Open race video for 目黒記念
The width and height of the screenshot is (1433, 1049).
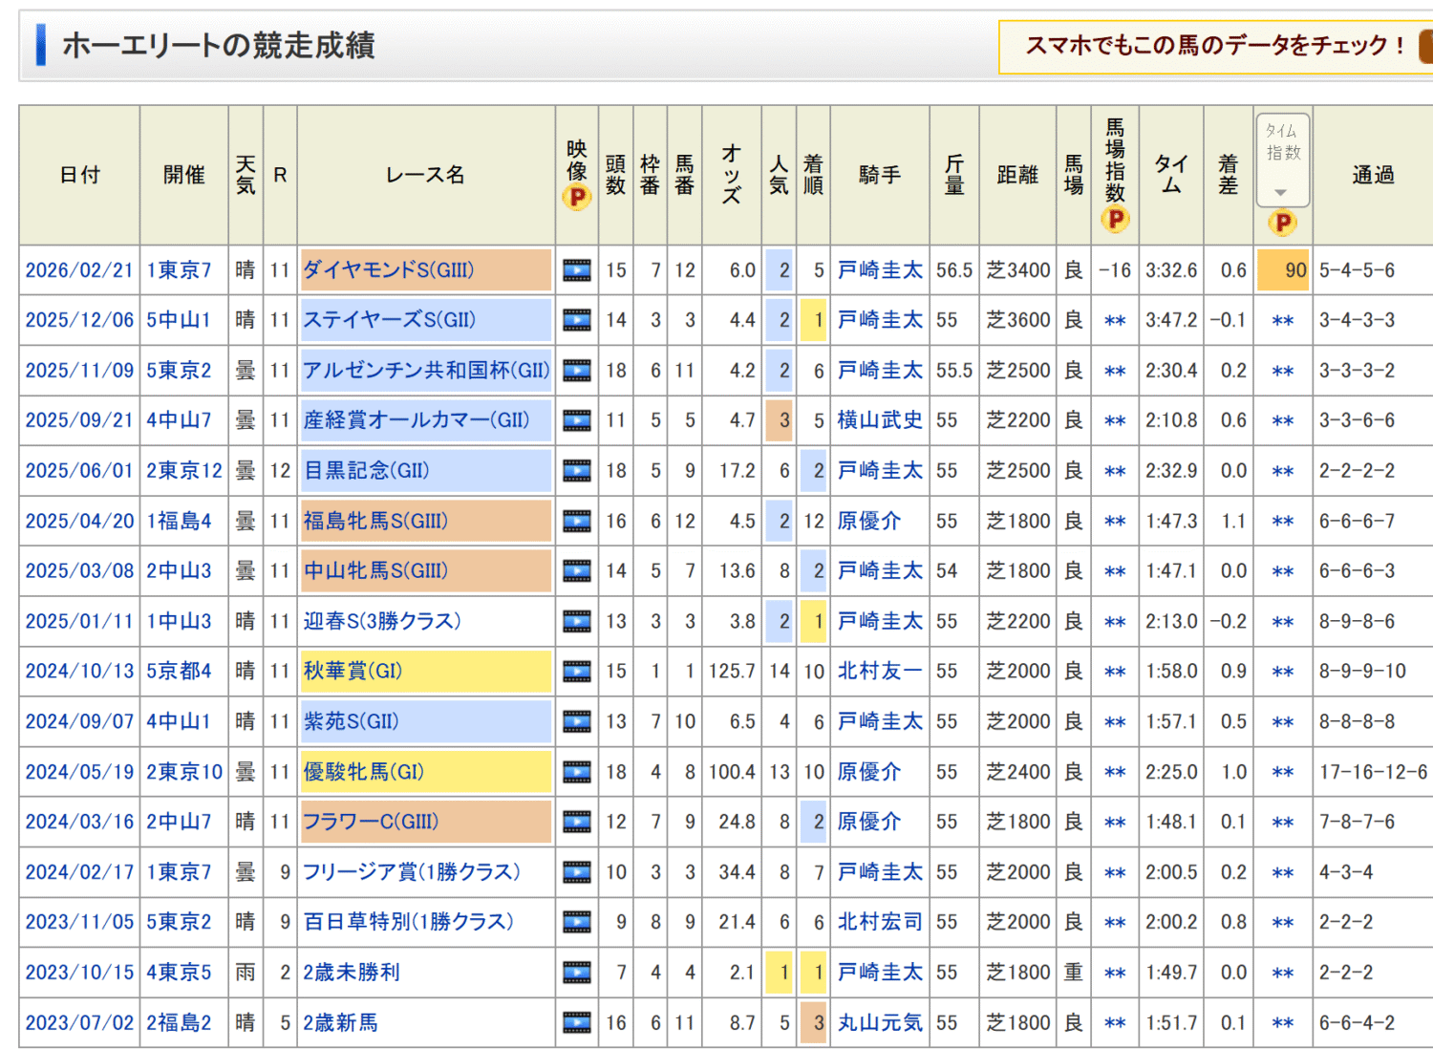pos(576,471)
